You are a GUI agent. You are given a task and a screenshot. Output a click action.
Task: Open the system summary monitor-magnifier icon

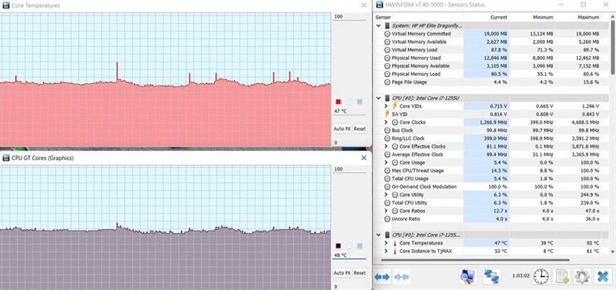coord(468,277)
